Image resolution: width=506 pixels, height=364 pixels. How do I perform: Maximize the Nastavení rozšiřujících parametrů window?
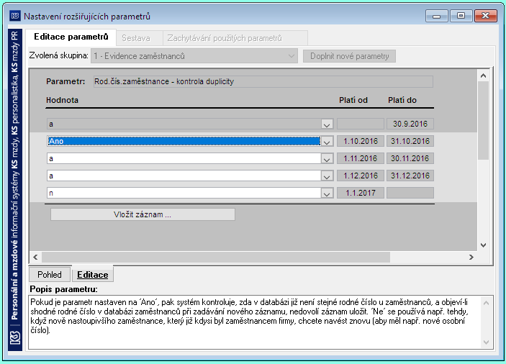point(461,16)
